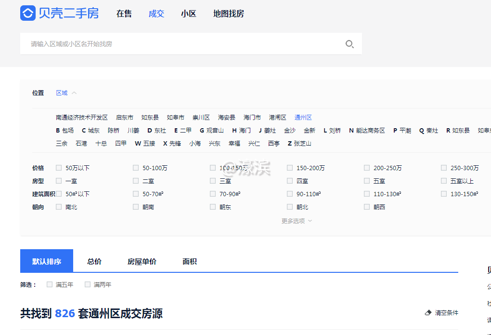The height and width of the screenshot is (335, 491).
Task: Click the Beike logo icon
Action: pyautogui.click(x=27, y=13)
